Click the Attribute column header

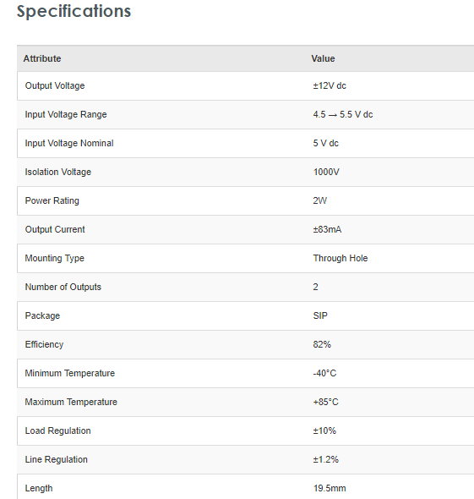click(42, 58)
